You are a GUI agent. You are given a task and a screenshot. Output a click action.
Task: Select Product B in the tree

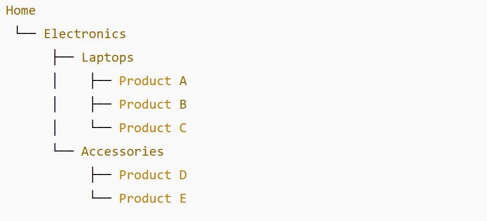[153, 104]
